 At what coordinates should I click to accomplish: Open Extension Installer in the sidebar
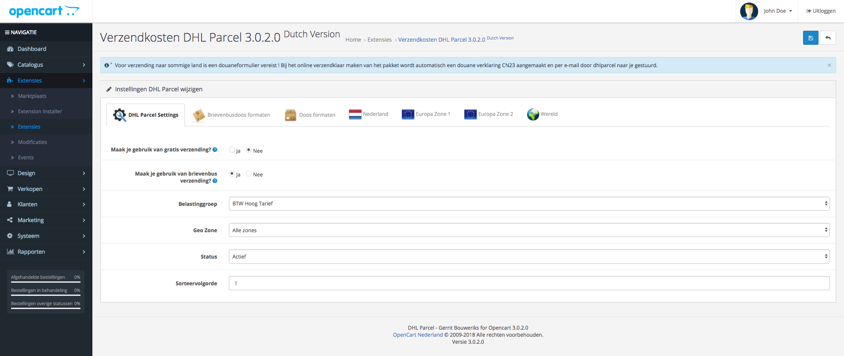point(40,111)
